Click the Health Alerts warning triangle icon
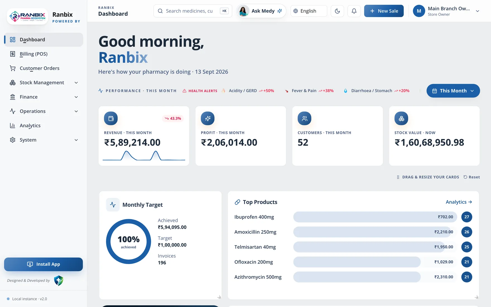The width and height of the screenshot is (491, 307). pos(184,91)
